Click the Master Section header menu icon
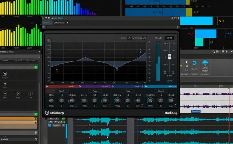The height and width of the screenshot is (144, 233). click(x=39, y=52)
